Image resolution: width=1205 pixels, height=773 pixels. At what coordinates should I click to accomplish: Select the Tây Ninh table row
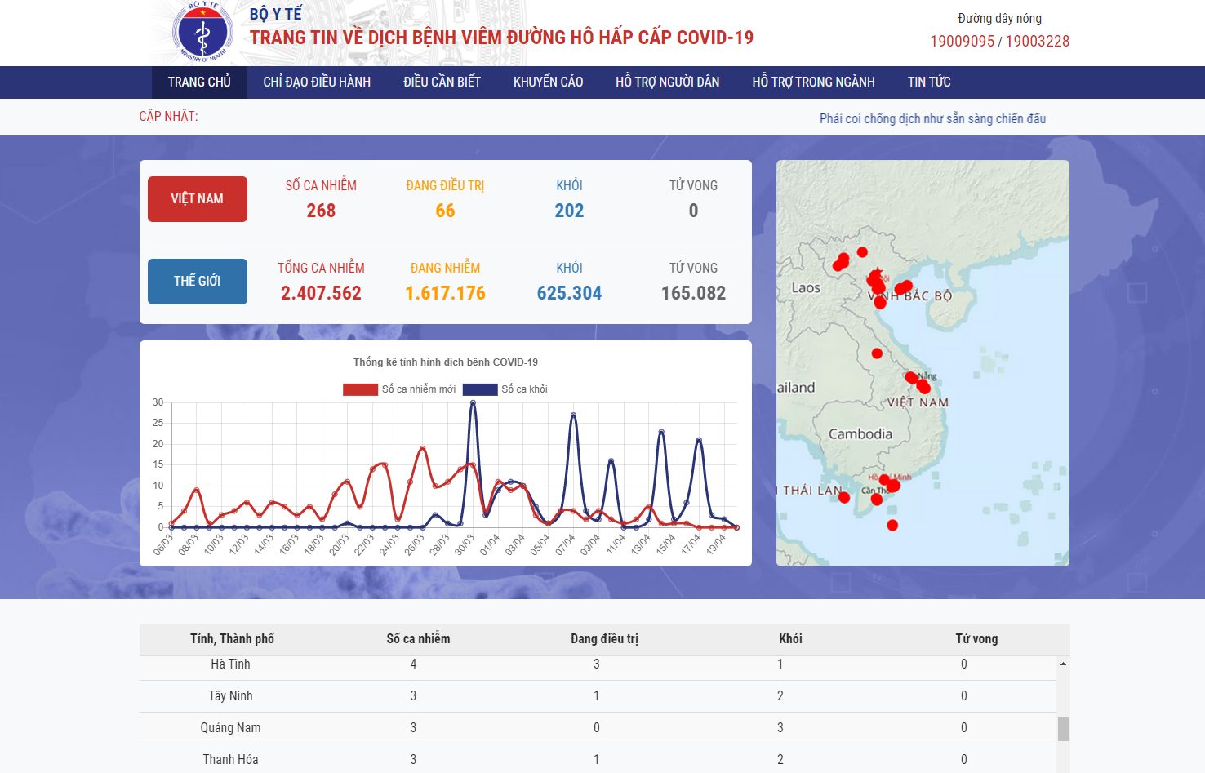[x=598, y=696]
